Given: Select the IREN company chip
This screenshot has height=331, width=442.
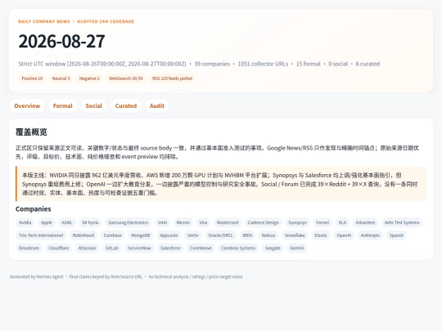Looking at the screenshot, I should pos(247,235).
